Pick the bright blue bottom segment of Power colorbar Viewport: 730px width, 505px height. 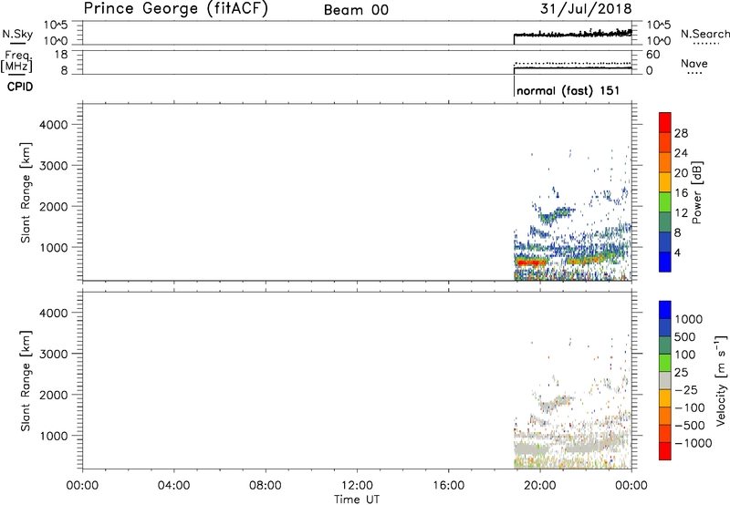(665, 263)
